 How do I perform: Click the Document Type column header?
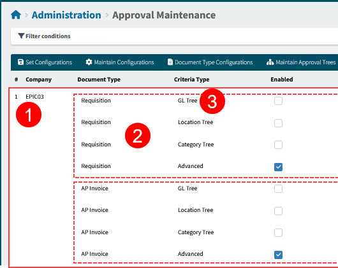tap(99, 80)
